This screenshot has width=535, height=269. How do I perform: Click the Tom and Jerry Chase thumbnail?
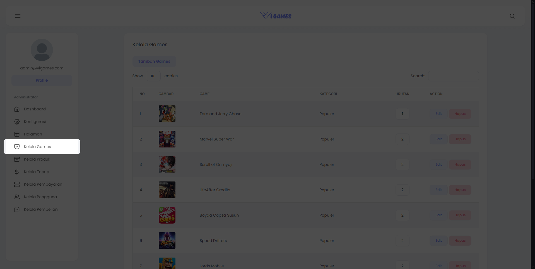(x=167, y=114)
